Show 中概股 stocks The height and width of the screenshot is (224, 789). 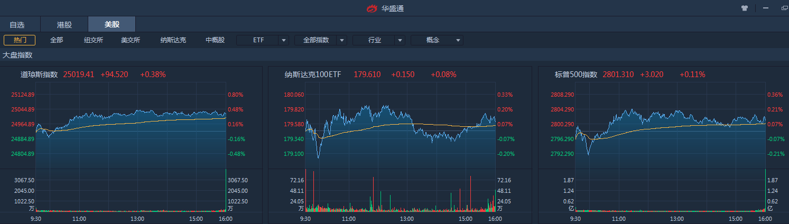(215, 40)
